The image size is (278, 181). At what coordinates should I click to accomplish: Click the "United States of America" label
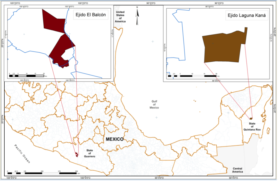click(x=120, y=17)
